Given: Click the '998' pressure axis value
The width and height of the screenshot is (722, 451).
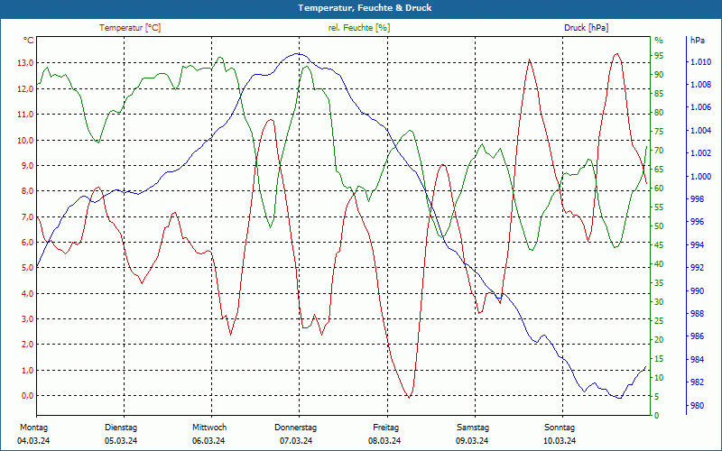Looking at the screenshot, I should (698, 199).
